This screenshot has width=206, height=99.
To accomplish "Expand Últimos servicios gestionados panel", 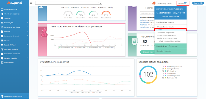I will [15, 96].
